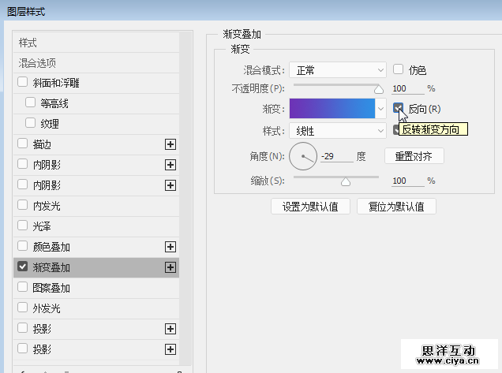Enable the 斜面和浮雕 checkbox
502x373 pixels.
pos(22,83)
